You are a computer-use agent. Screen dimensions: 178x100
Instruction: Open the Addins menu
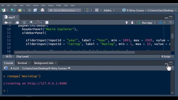109,11
